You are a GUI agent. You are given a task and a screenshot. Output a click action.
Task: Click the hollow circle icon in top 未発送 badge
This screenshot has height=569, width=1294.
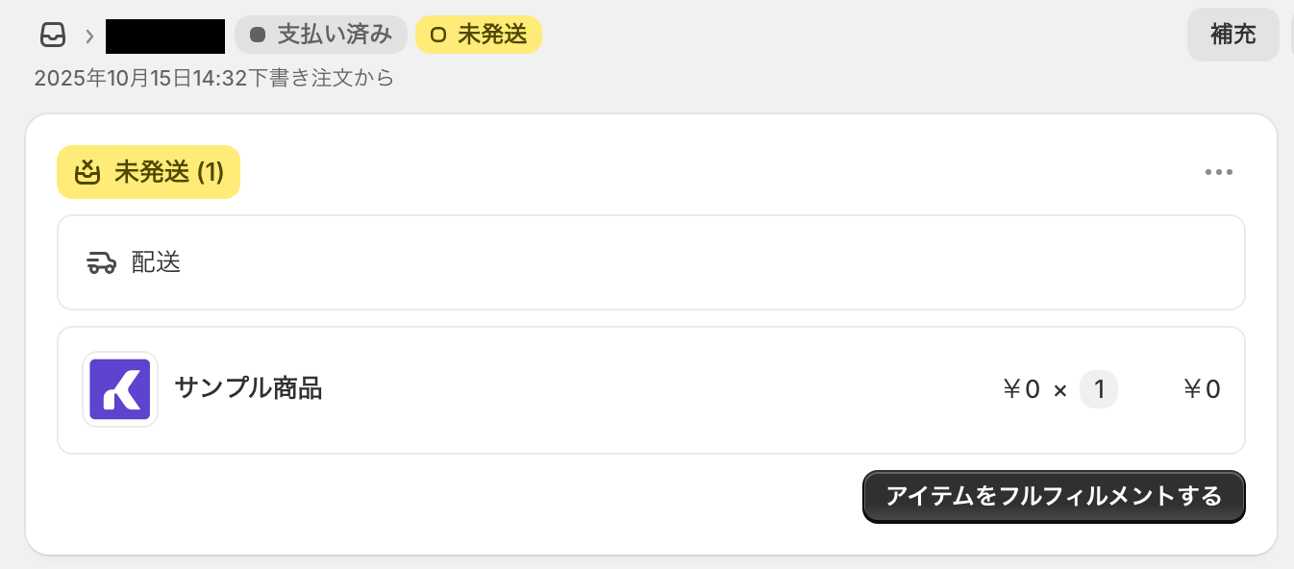coord(438,36)
